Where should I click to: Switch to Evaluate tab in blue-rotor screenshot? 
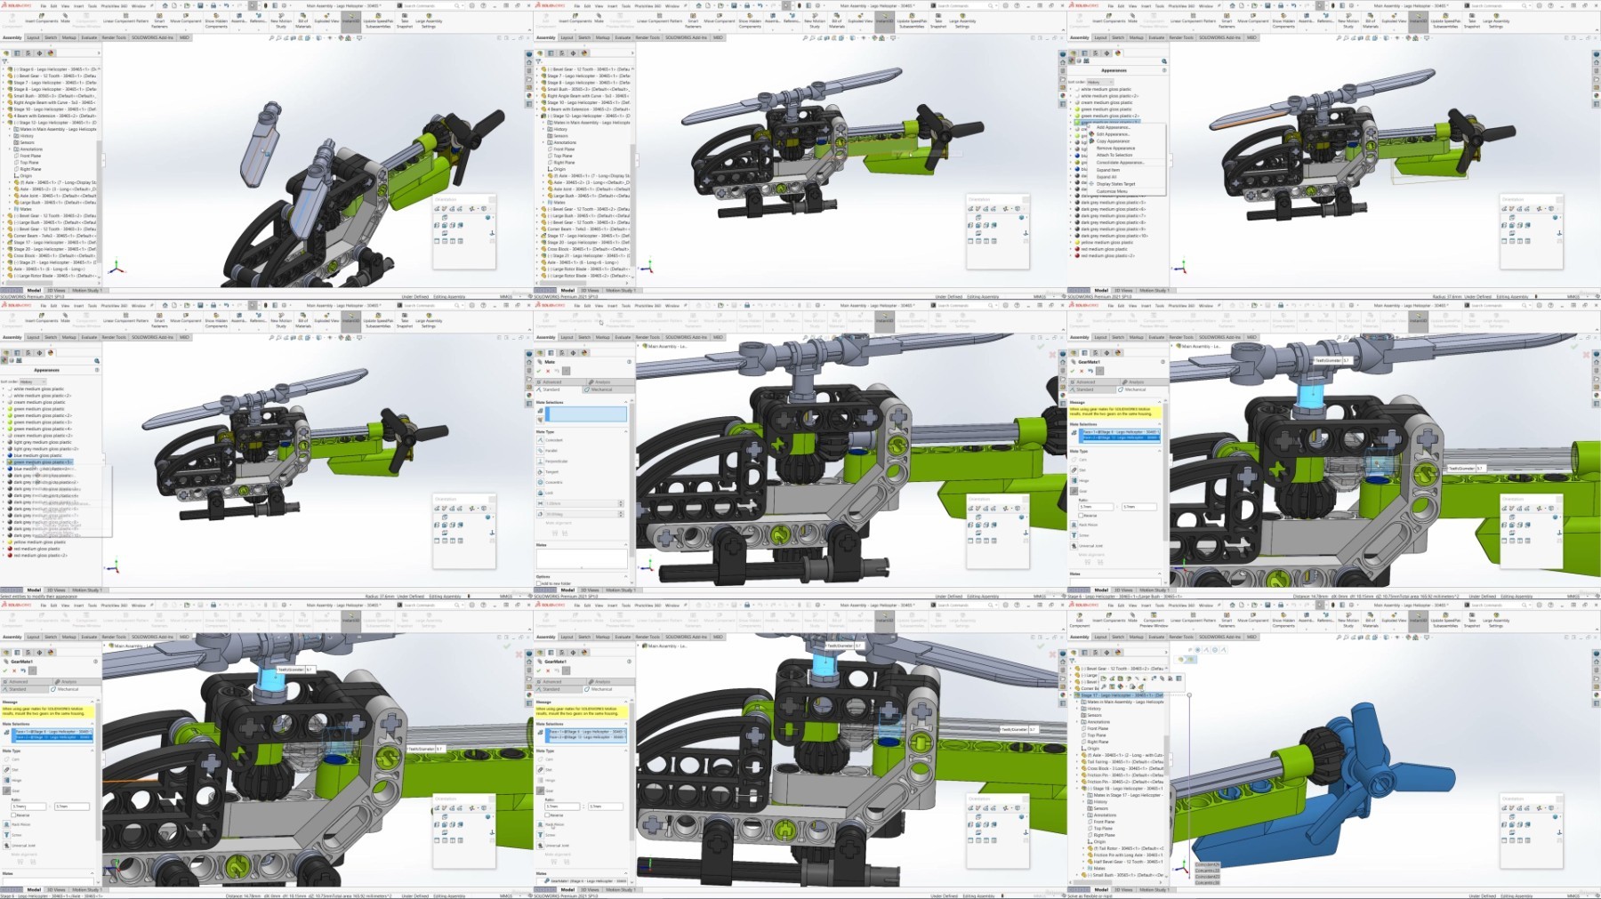coord(1156,637)
